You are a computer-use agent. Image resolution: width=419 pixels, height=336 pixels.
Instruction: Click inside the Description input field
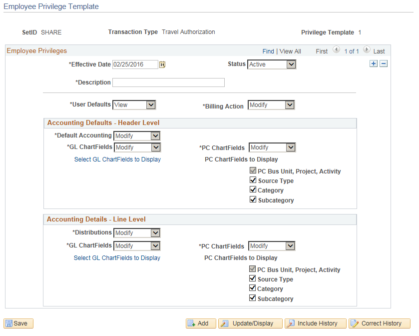pos(168,82)
